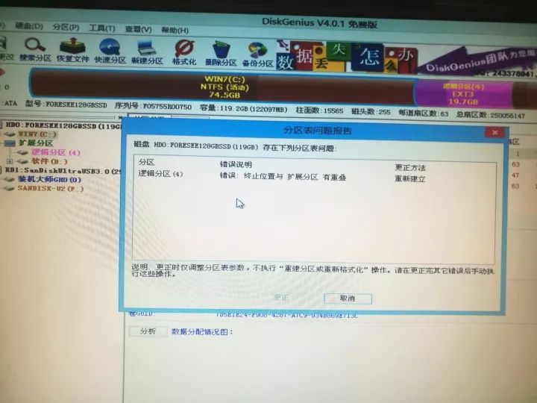This screenshot has width=537, height=403.
Task: Expand the 软件 (D:) node
Action: [10, 161]
